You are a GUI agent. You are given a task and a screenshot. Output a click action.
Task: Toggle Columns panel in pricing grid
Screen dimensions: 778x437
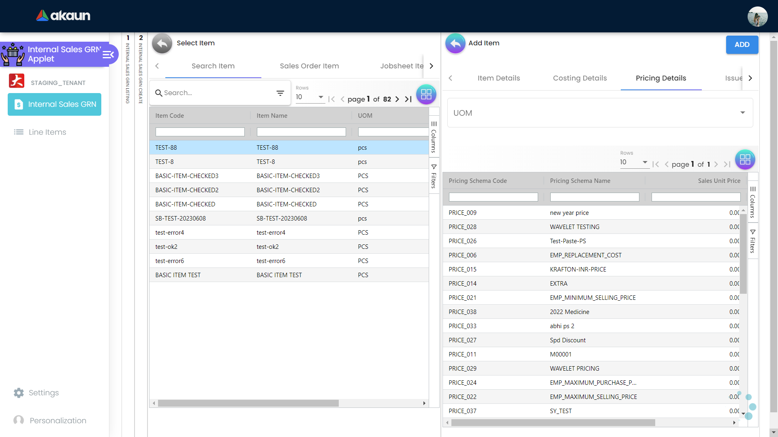pos(752,202)
